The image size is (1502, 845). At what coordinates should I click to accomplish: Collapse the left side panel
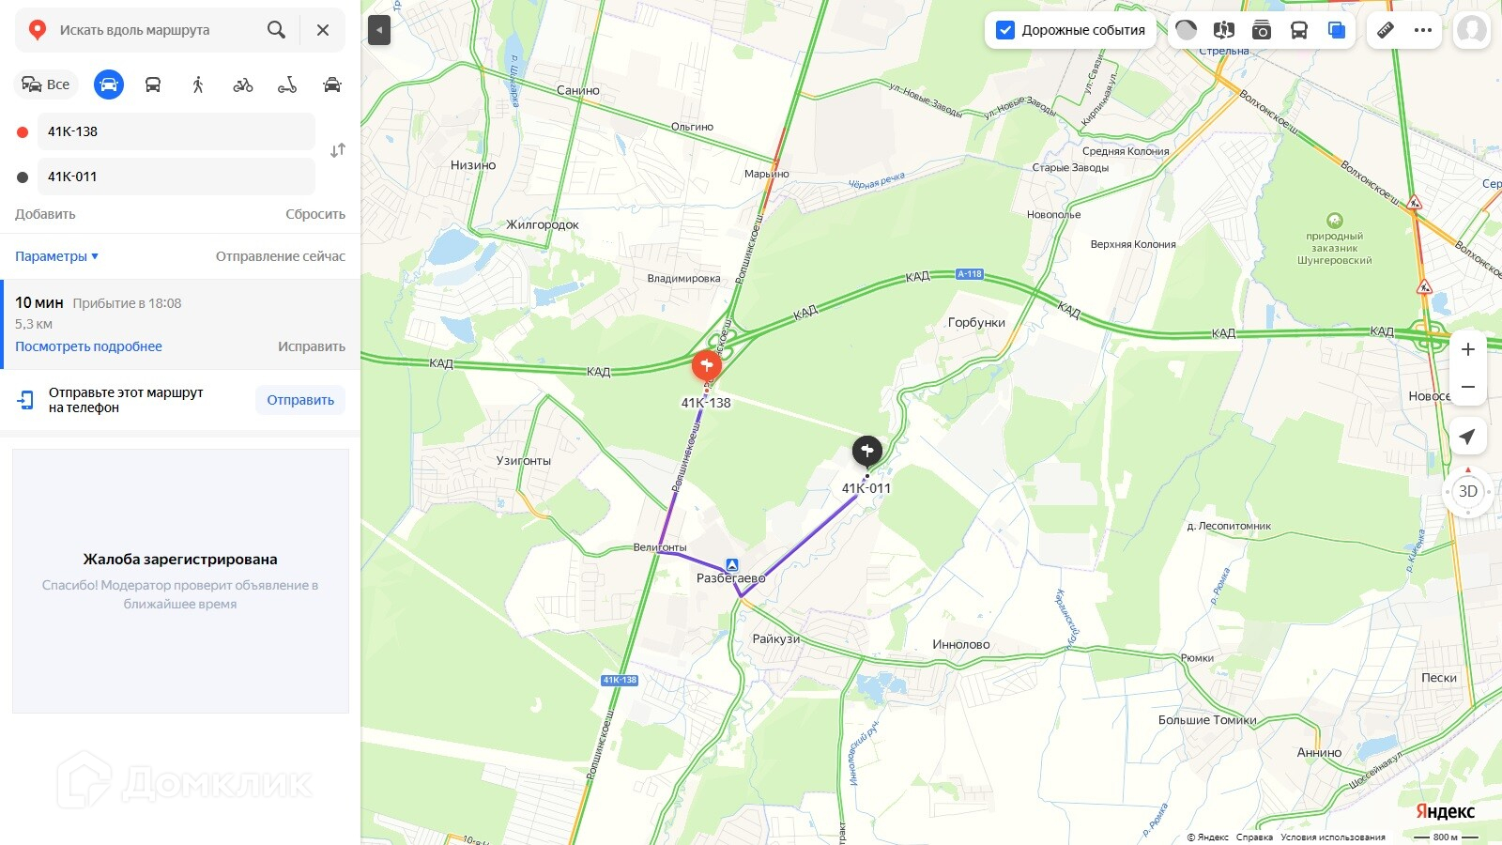(x=379, y=30)
